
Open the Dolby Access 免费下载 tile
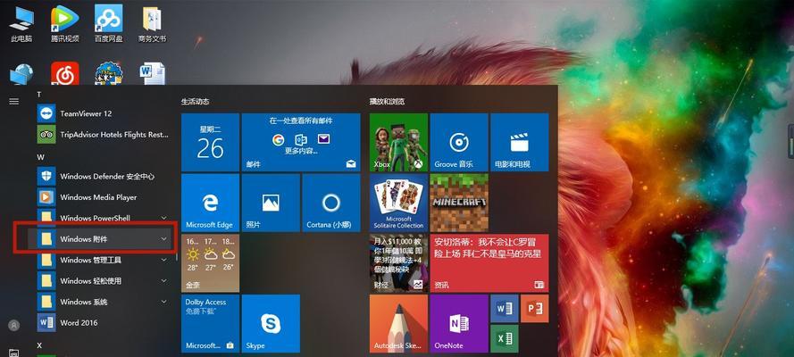[x=210, y=324]
